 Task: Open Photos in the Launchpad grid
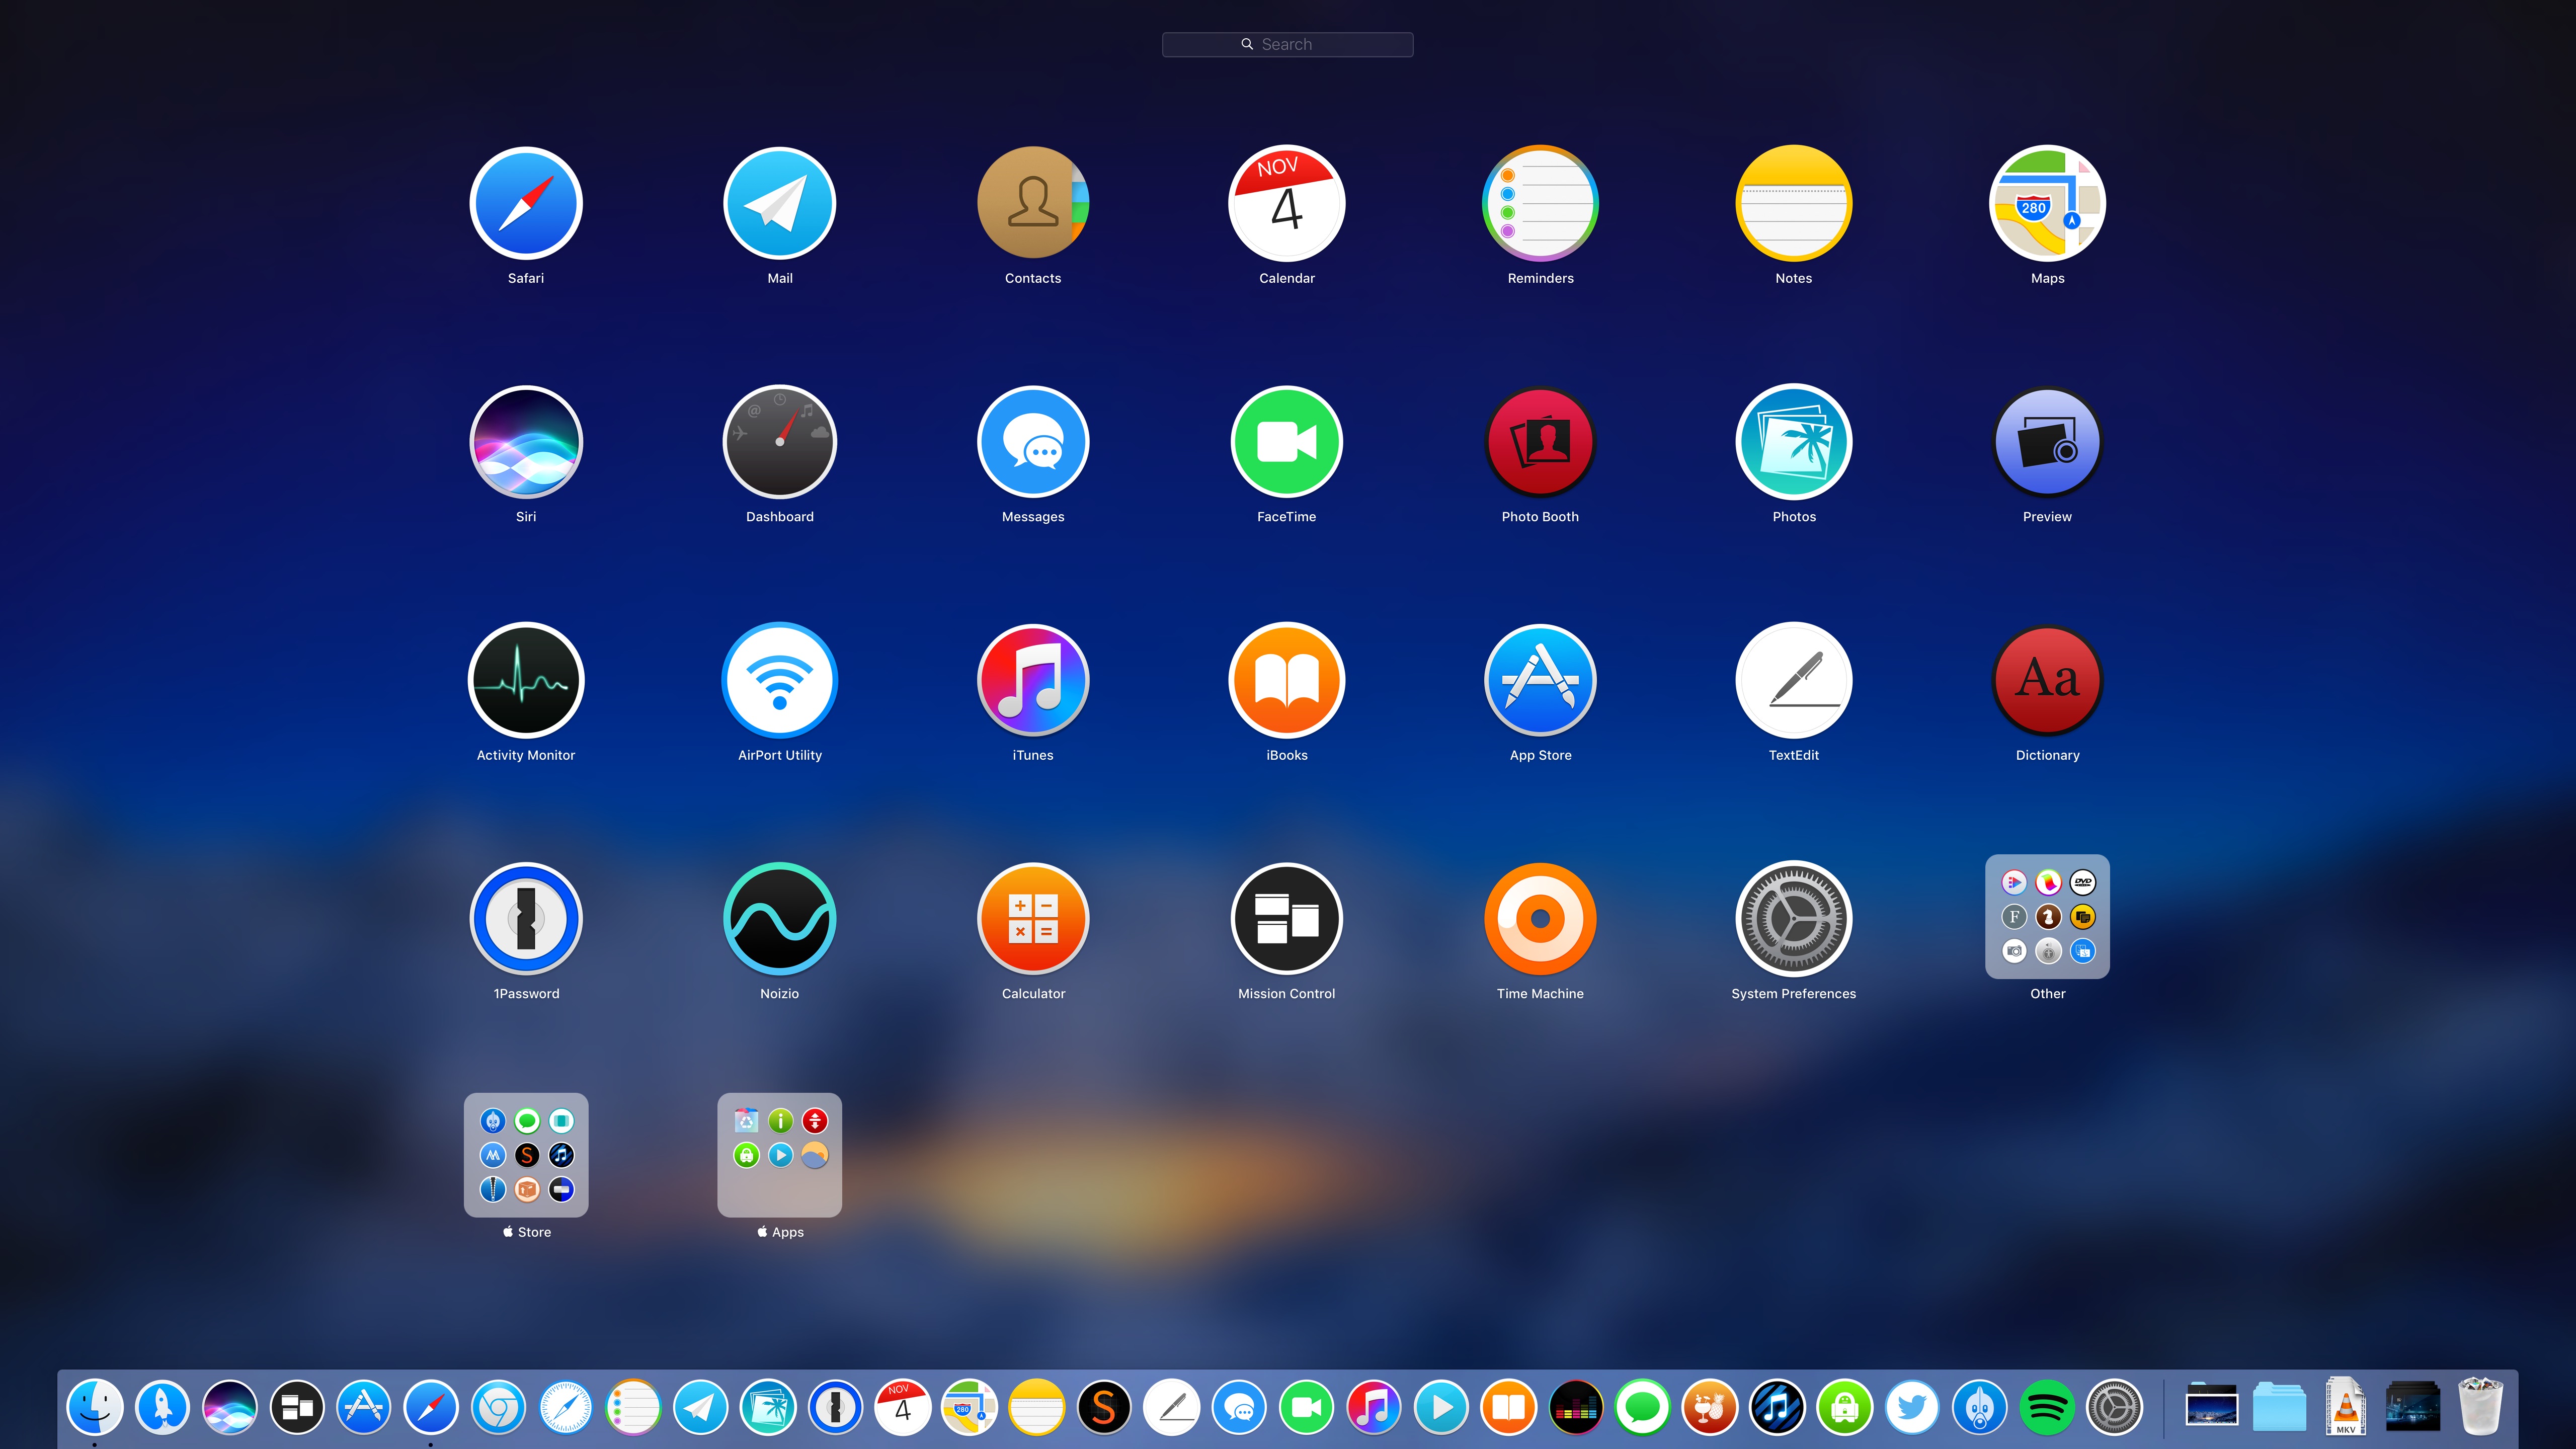coord(1794,442)
